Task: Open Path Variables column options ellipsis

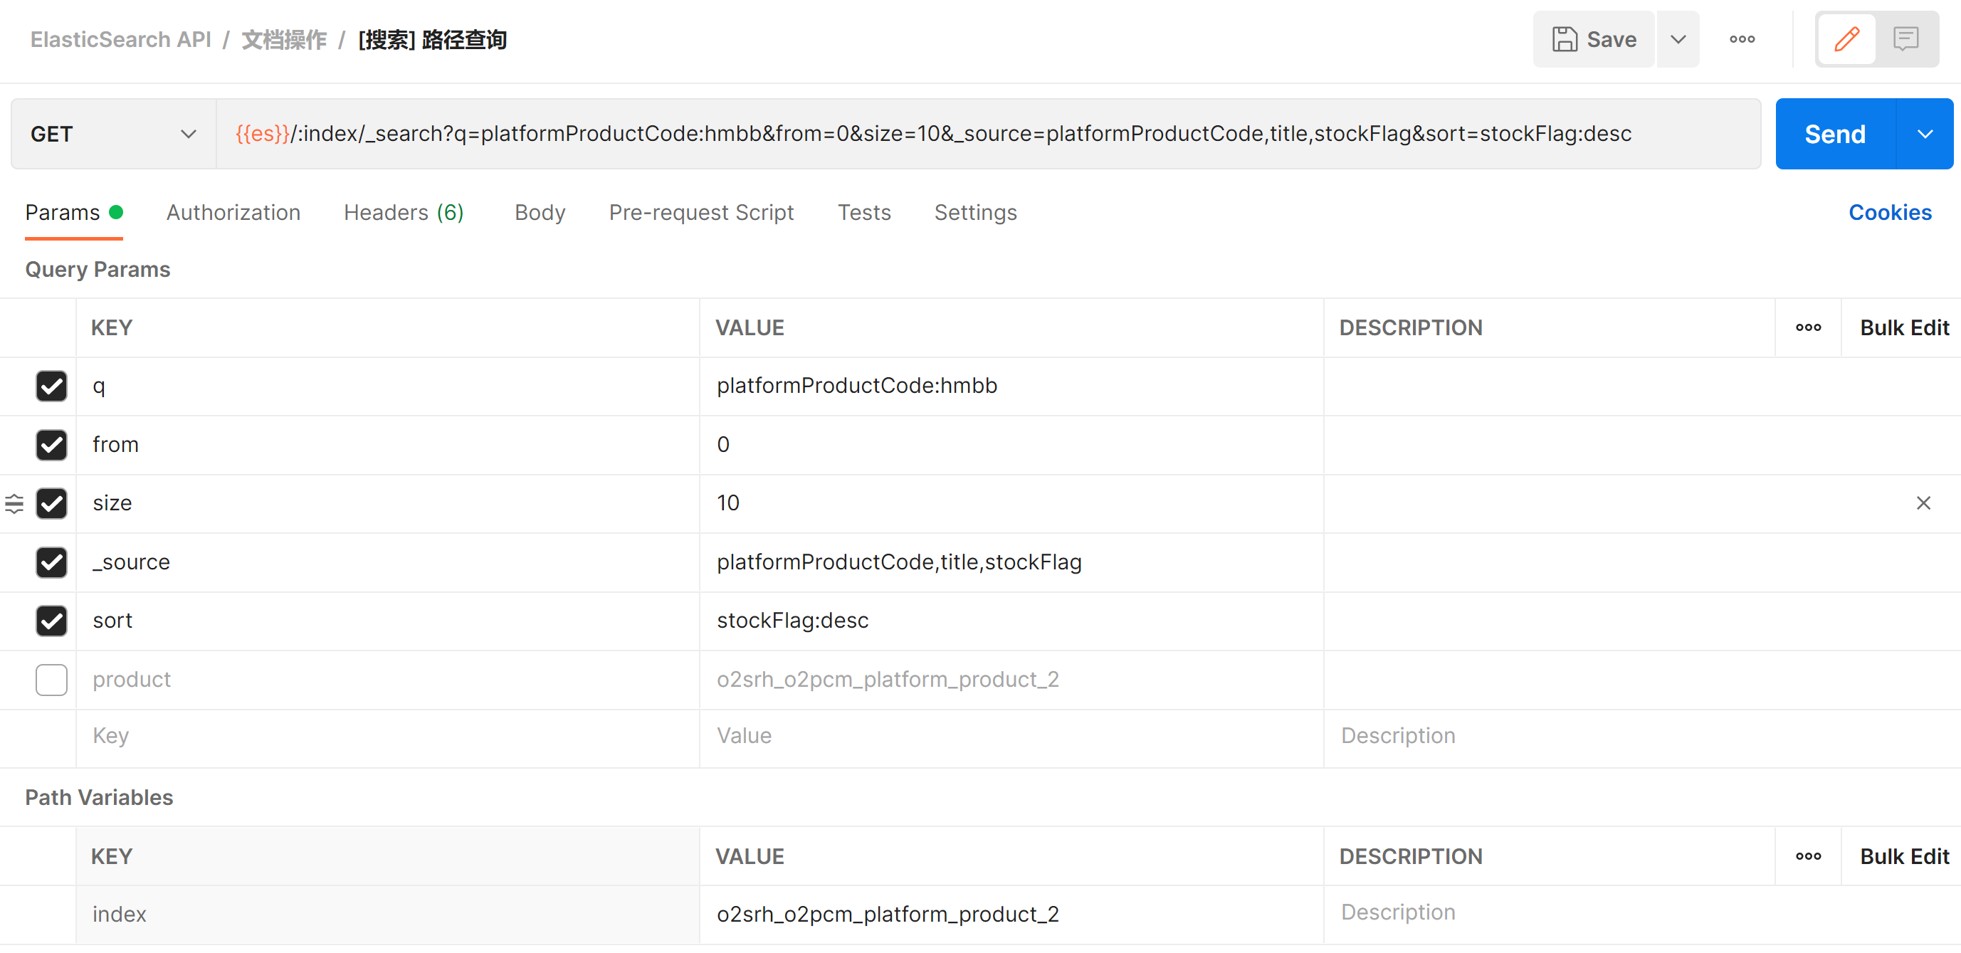Action: [1808, 857]
